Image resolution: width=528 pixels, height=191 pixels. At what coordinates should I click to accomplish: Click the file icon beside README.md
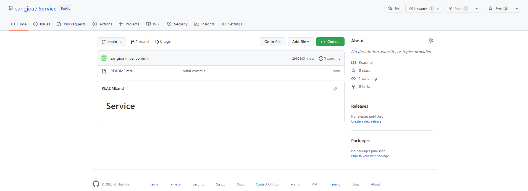(x=104, y=71)
